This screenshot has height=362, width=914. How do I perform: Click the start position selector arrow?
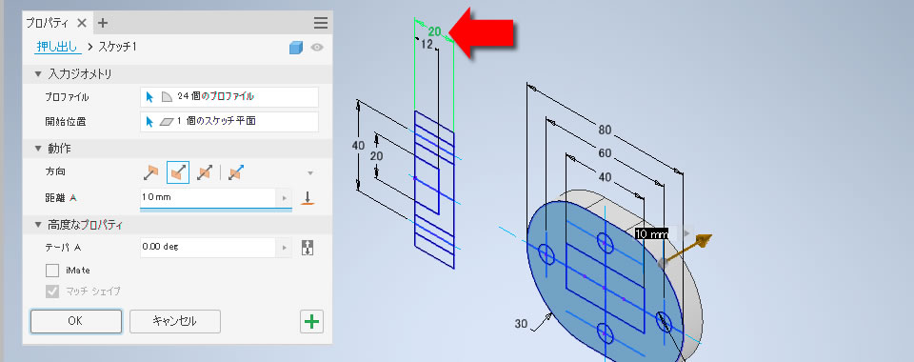point(149,121)
